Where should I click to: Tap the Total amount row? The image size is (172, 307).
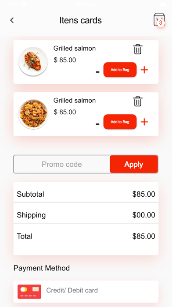[86, 236]
